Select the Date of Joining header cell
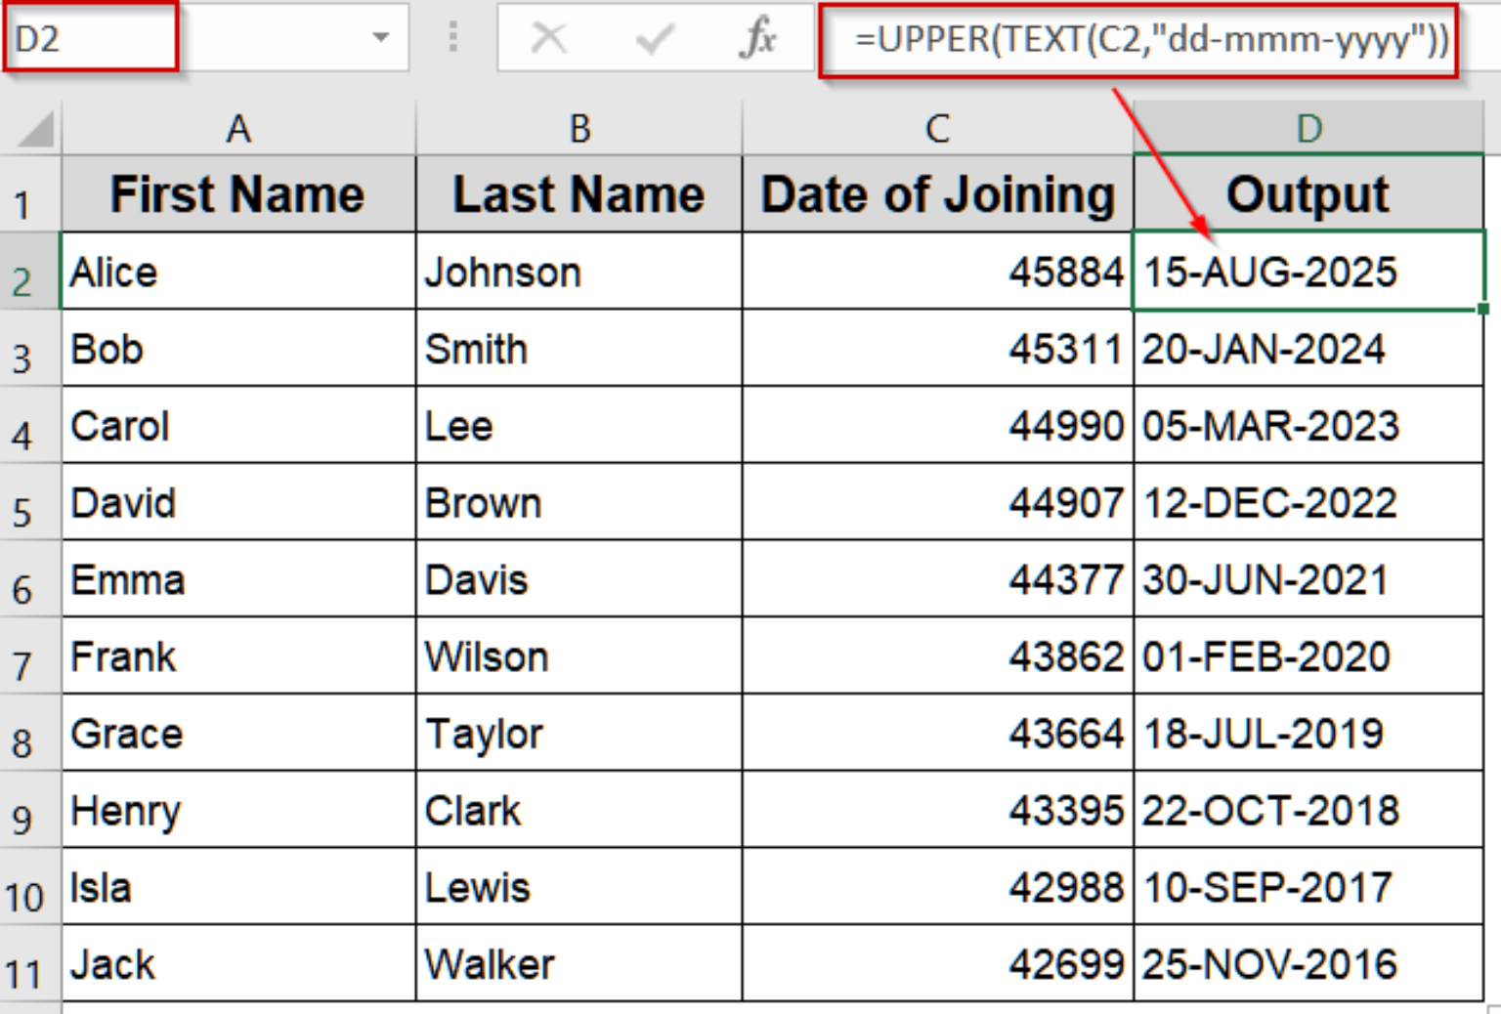 coord(936,193)
